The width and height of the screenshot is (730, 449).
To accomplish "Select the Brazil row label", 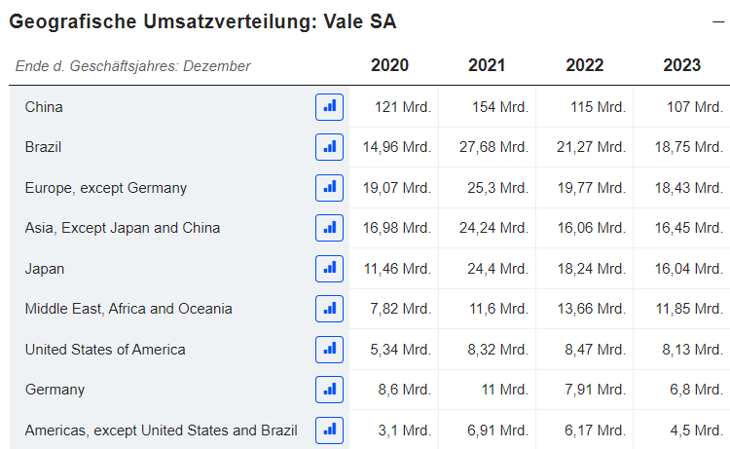I will (x=44, y=147).
